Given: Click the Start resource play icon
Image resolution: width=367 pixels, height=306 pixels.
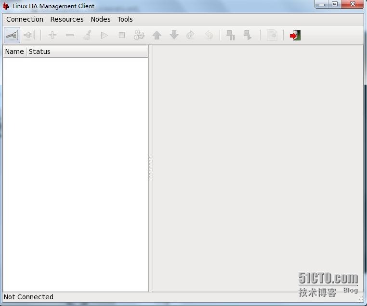Looking at the screenshot, I should 104,35.
